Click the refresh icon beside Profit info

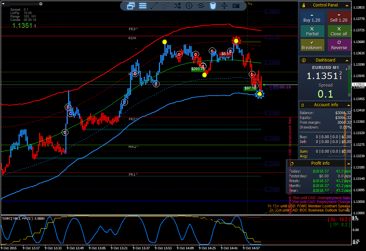(292, 164)
